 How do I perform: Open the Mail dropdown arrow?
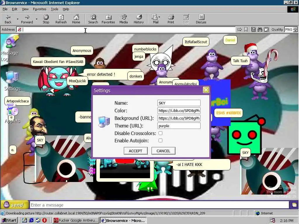[x=159, y=17]
